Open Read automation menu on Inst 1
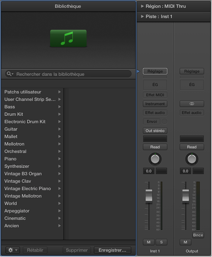 pyautogui.click(x=155, y=147)
